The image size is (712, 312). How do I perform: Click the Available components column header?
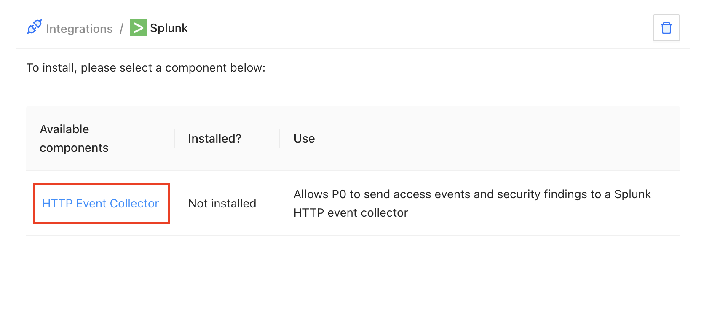tap(74, 138)
